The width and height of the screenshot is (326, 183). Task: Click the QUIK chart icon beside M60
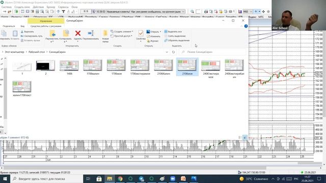(240, 12)
